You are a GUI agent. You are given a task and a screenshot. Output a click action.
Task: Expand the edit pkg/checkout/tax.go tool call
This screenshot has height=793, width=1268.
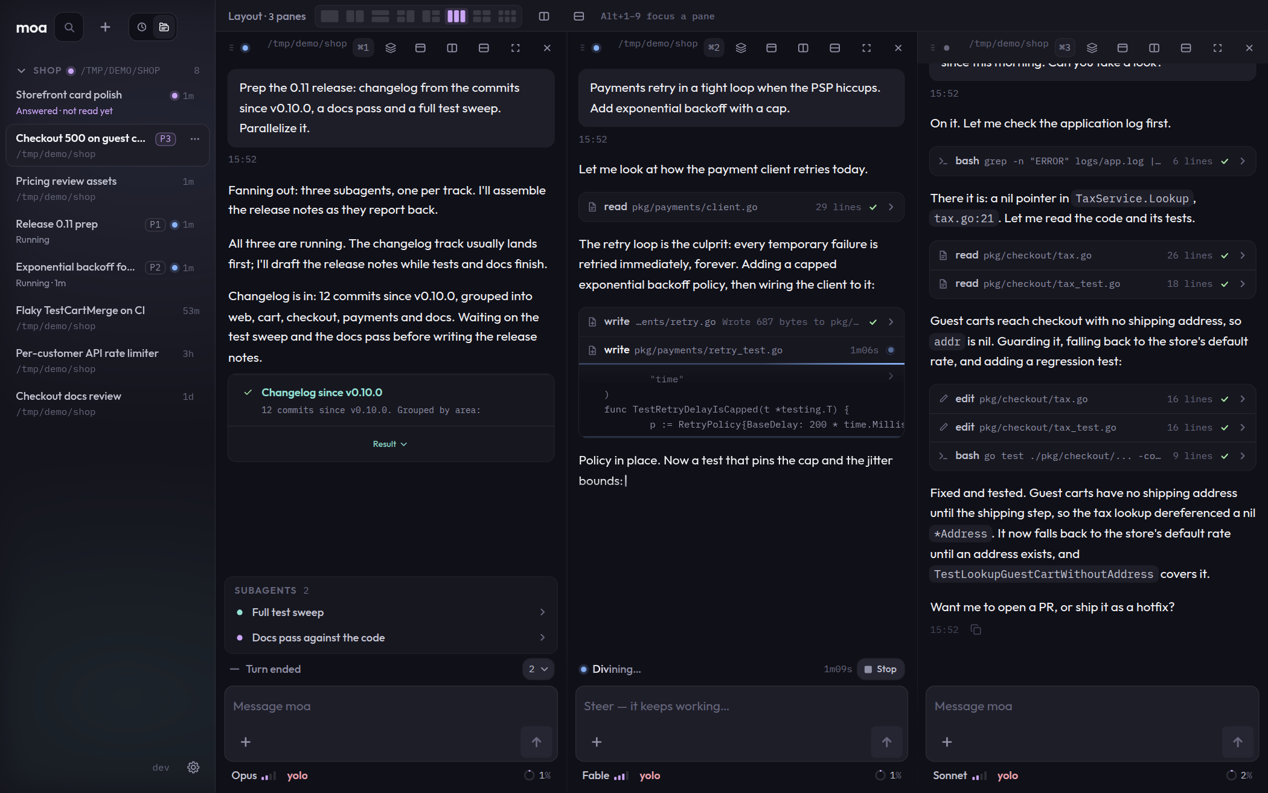pos(1092,399)
